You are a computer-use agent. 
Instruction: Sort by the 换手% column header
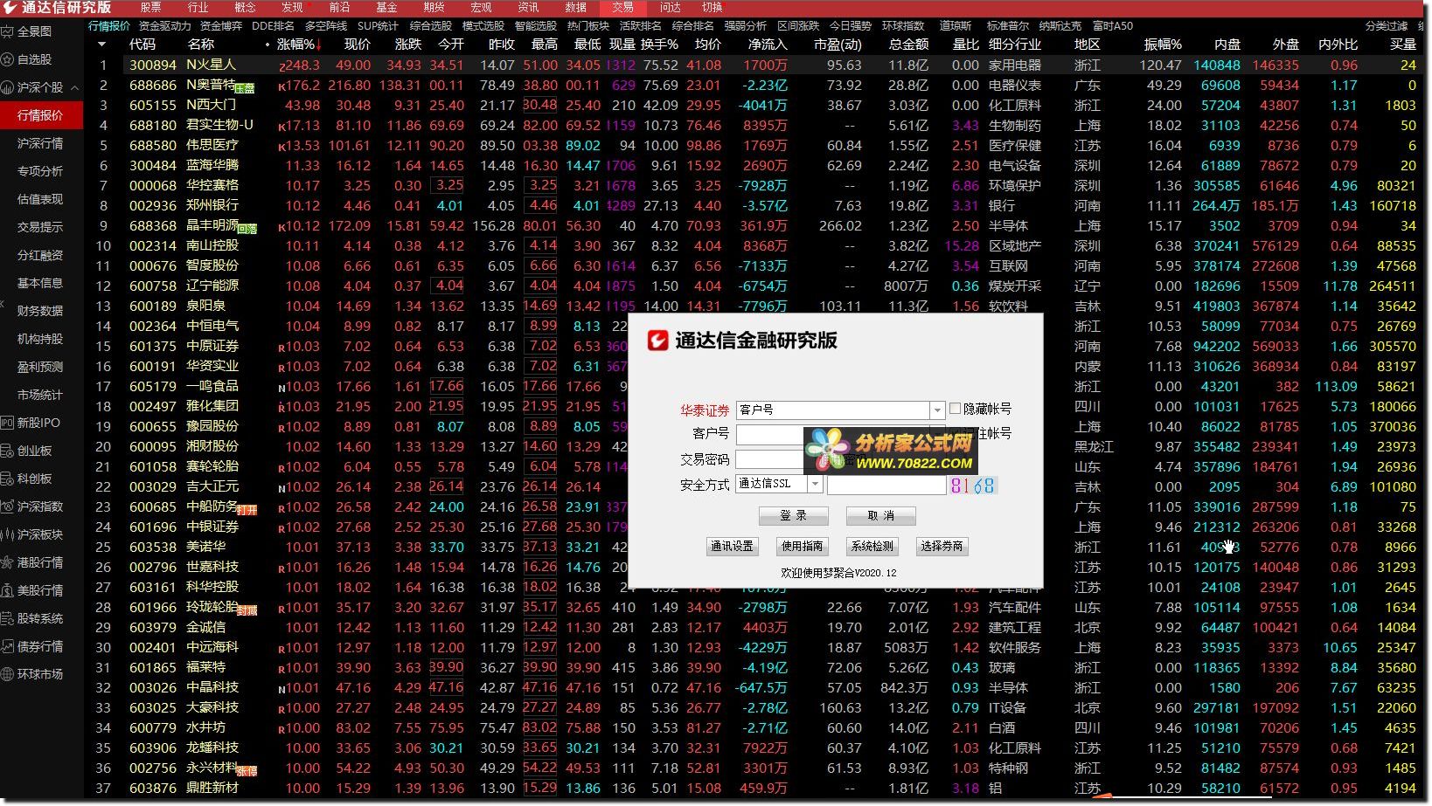click(659, 44)
